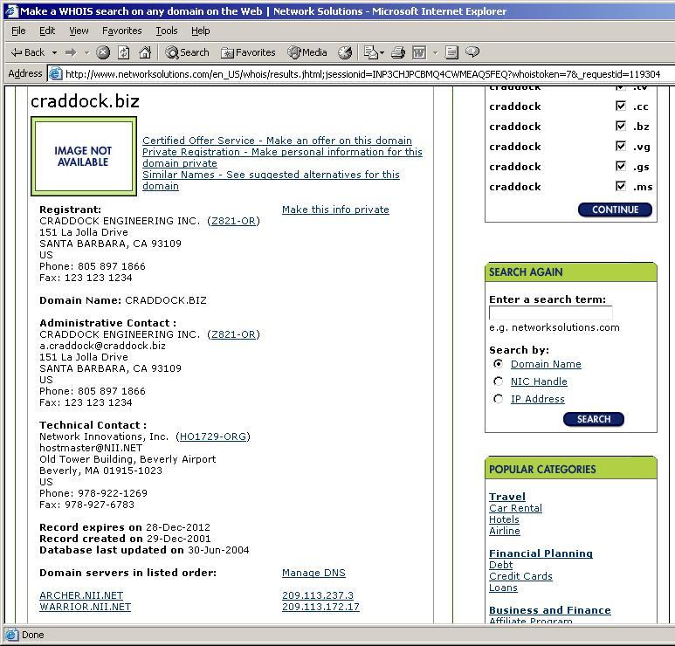Select the Domain Name radio button
The image size is (675, 646).
[498, 364]
